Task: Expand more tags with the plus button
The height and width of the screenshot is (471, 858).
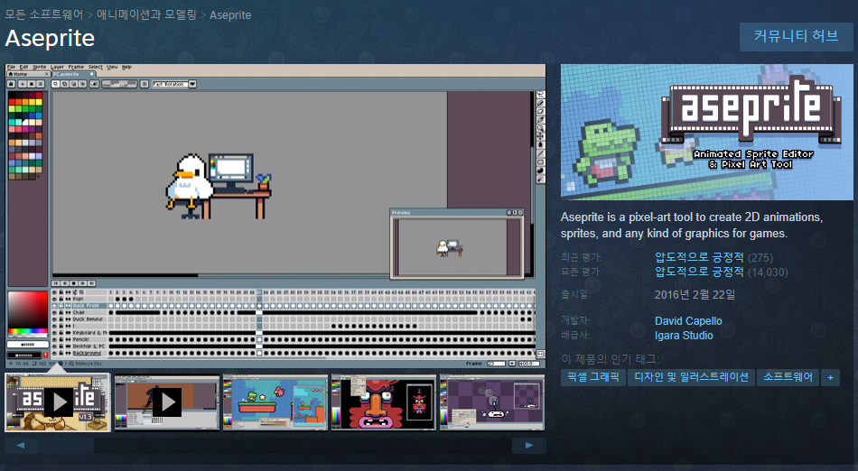Action: pos(831,377)
